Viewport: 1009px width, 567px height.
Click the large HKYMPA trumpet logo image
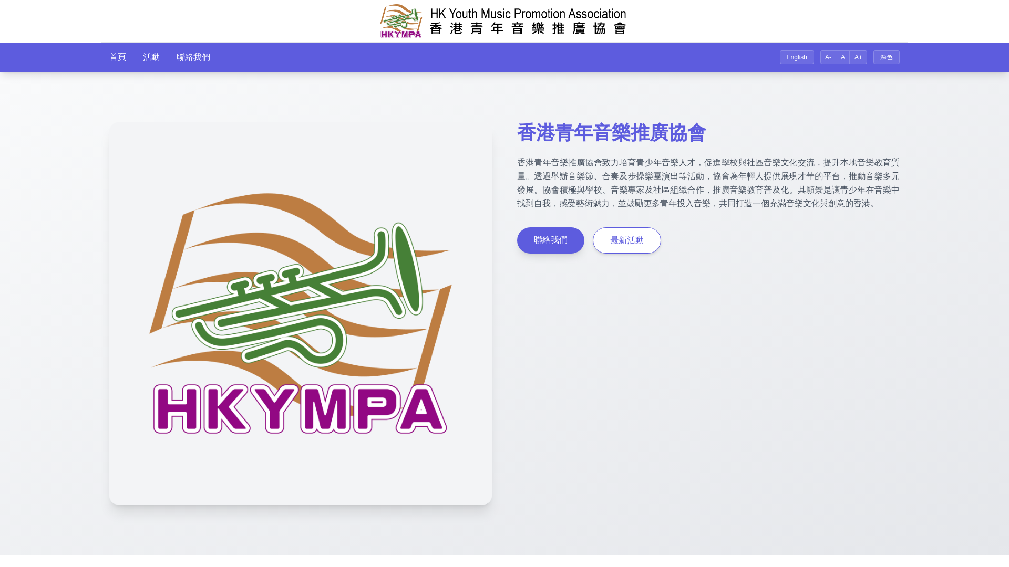pos(301,313)
